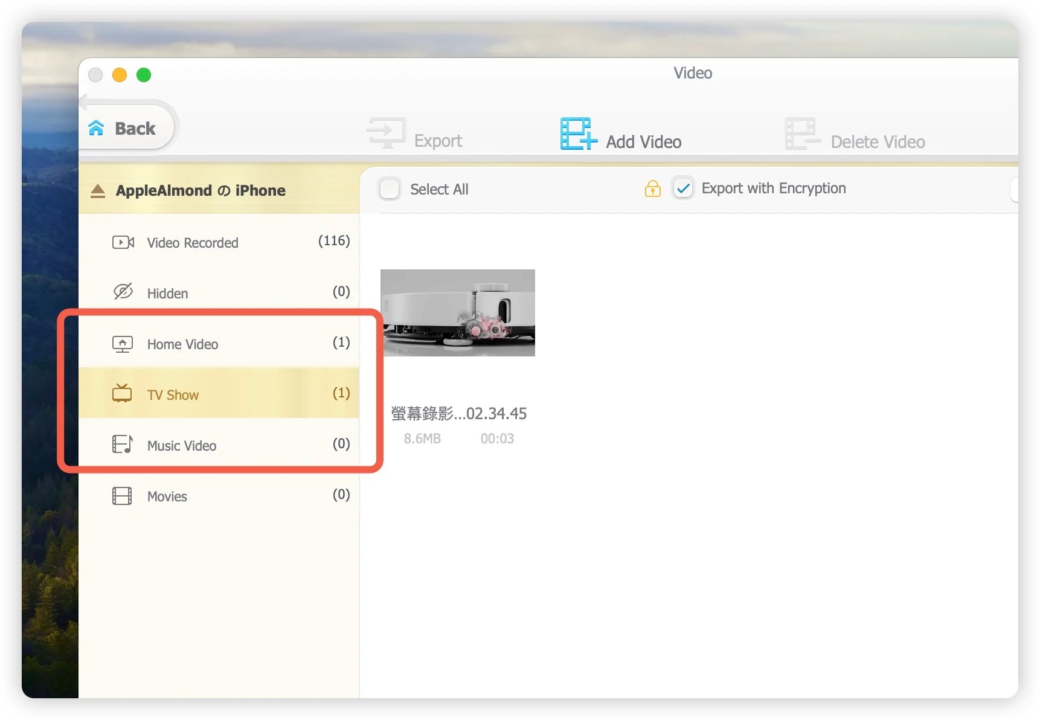Click the Movies filmstrip icon
The width and height of the screenshot is (1040, 720).
tap(122, 496)
